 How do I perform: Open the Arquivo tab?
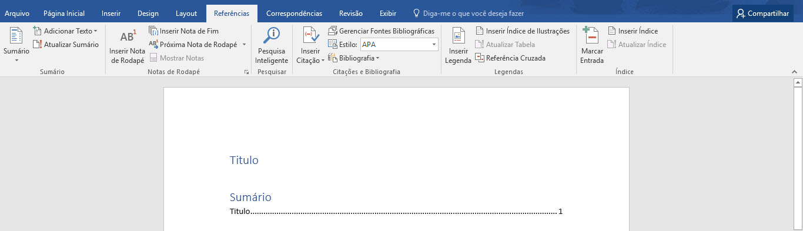17,13
